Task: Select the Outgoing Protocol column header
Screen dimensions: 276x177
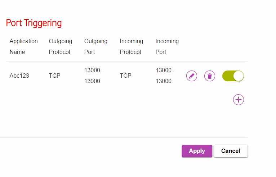Action: click(61, 46)
